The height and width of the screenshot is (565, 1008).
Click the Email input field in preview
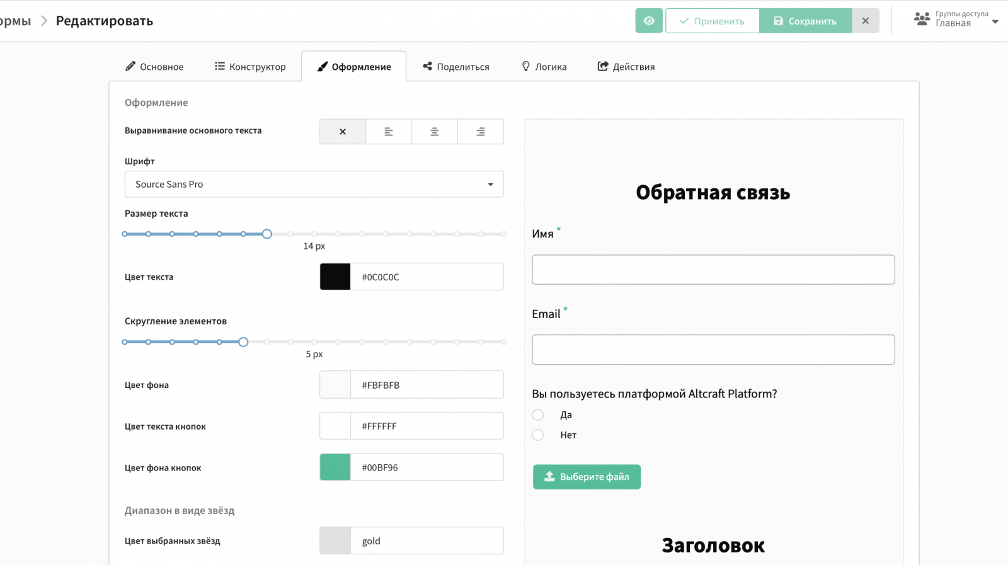[713, 350]
